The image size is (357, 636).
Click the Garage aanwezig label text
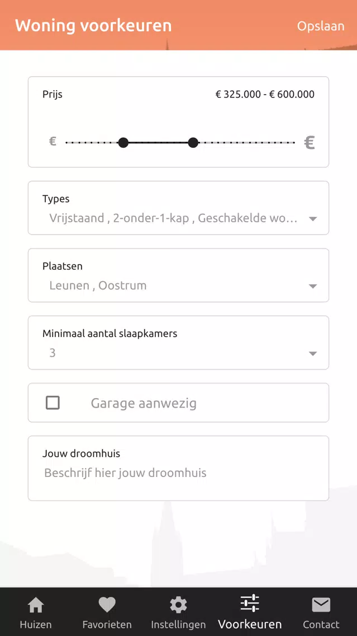click(144, 404)
